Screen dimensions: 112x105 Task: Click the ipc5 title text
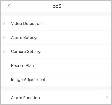[x=56, y=6]
